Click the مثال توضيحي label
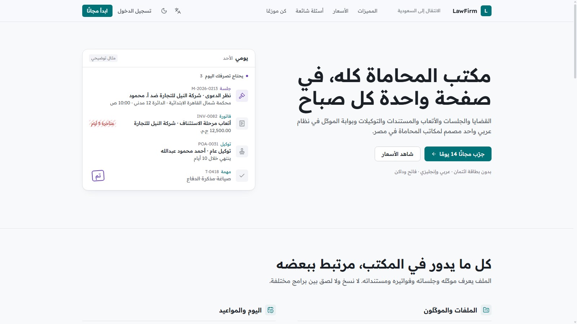 103,58
